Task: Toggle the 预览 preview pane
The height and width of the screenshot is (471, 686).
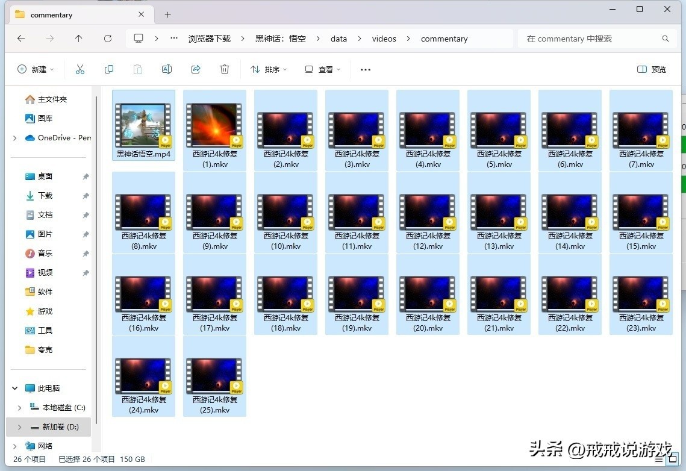Action: coord(652,69)
